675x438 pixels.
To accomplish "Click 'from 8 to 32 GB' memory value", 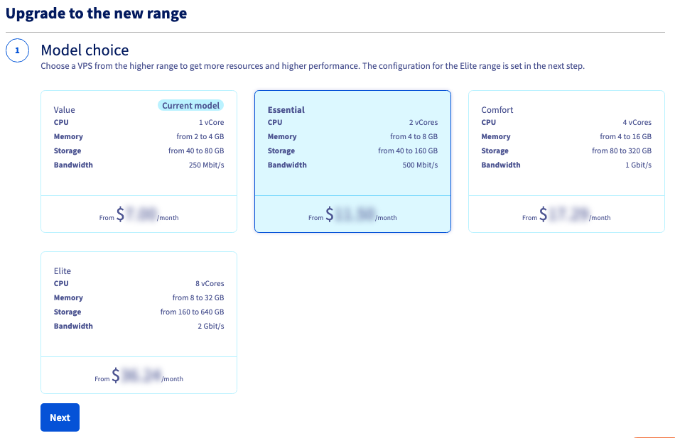I will point(198,297).
